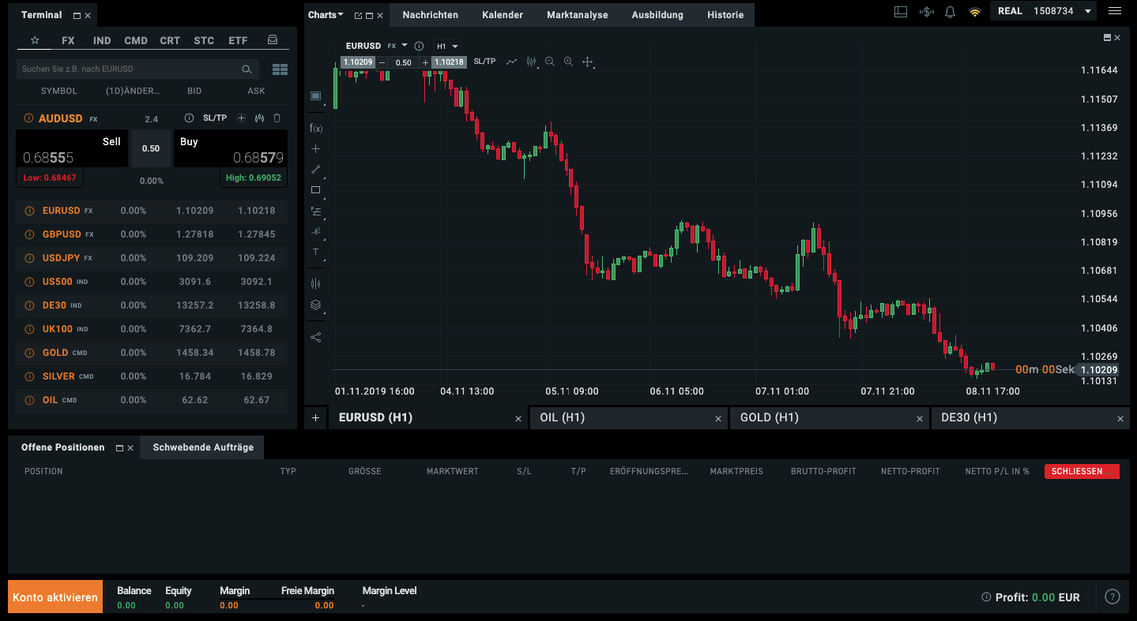Click the share chart icon
Viewport: 1137px width, 621px height.
(316, 338)
